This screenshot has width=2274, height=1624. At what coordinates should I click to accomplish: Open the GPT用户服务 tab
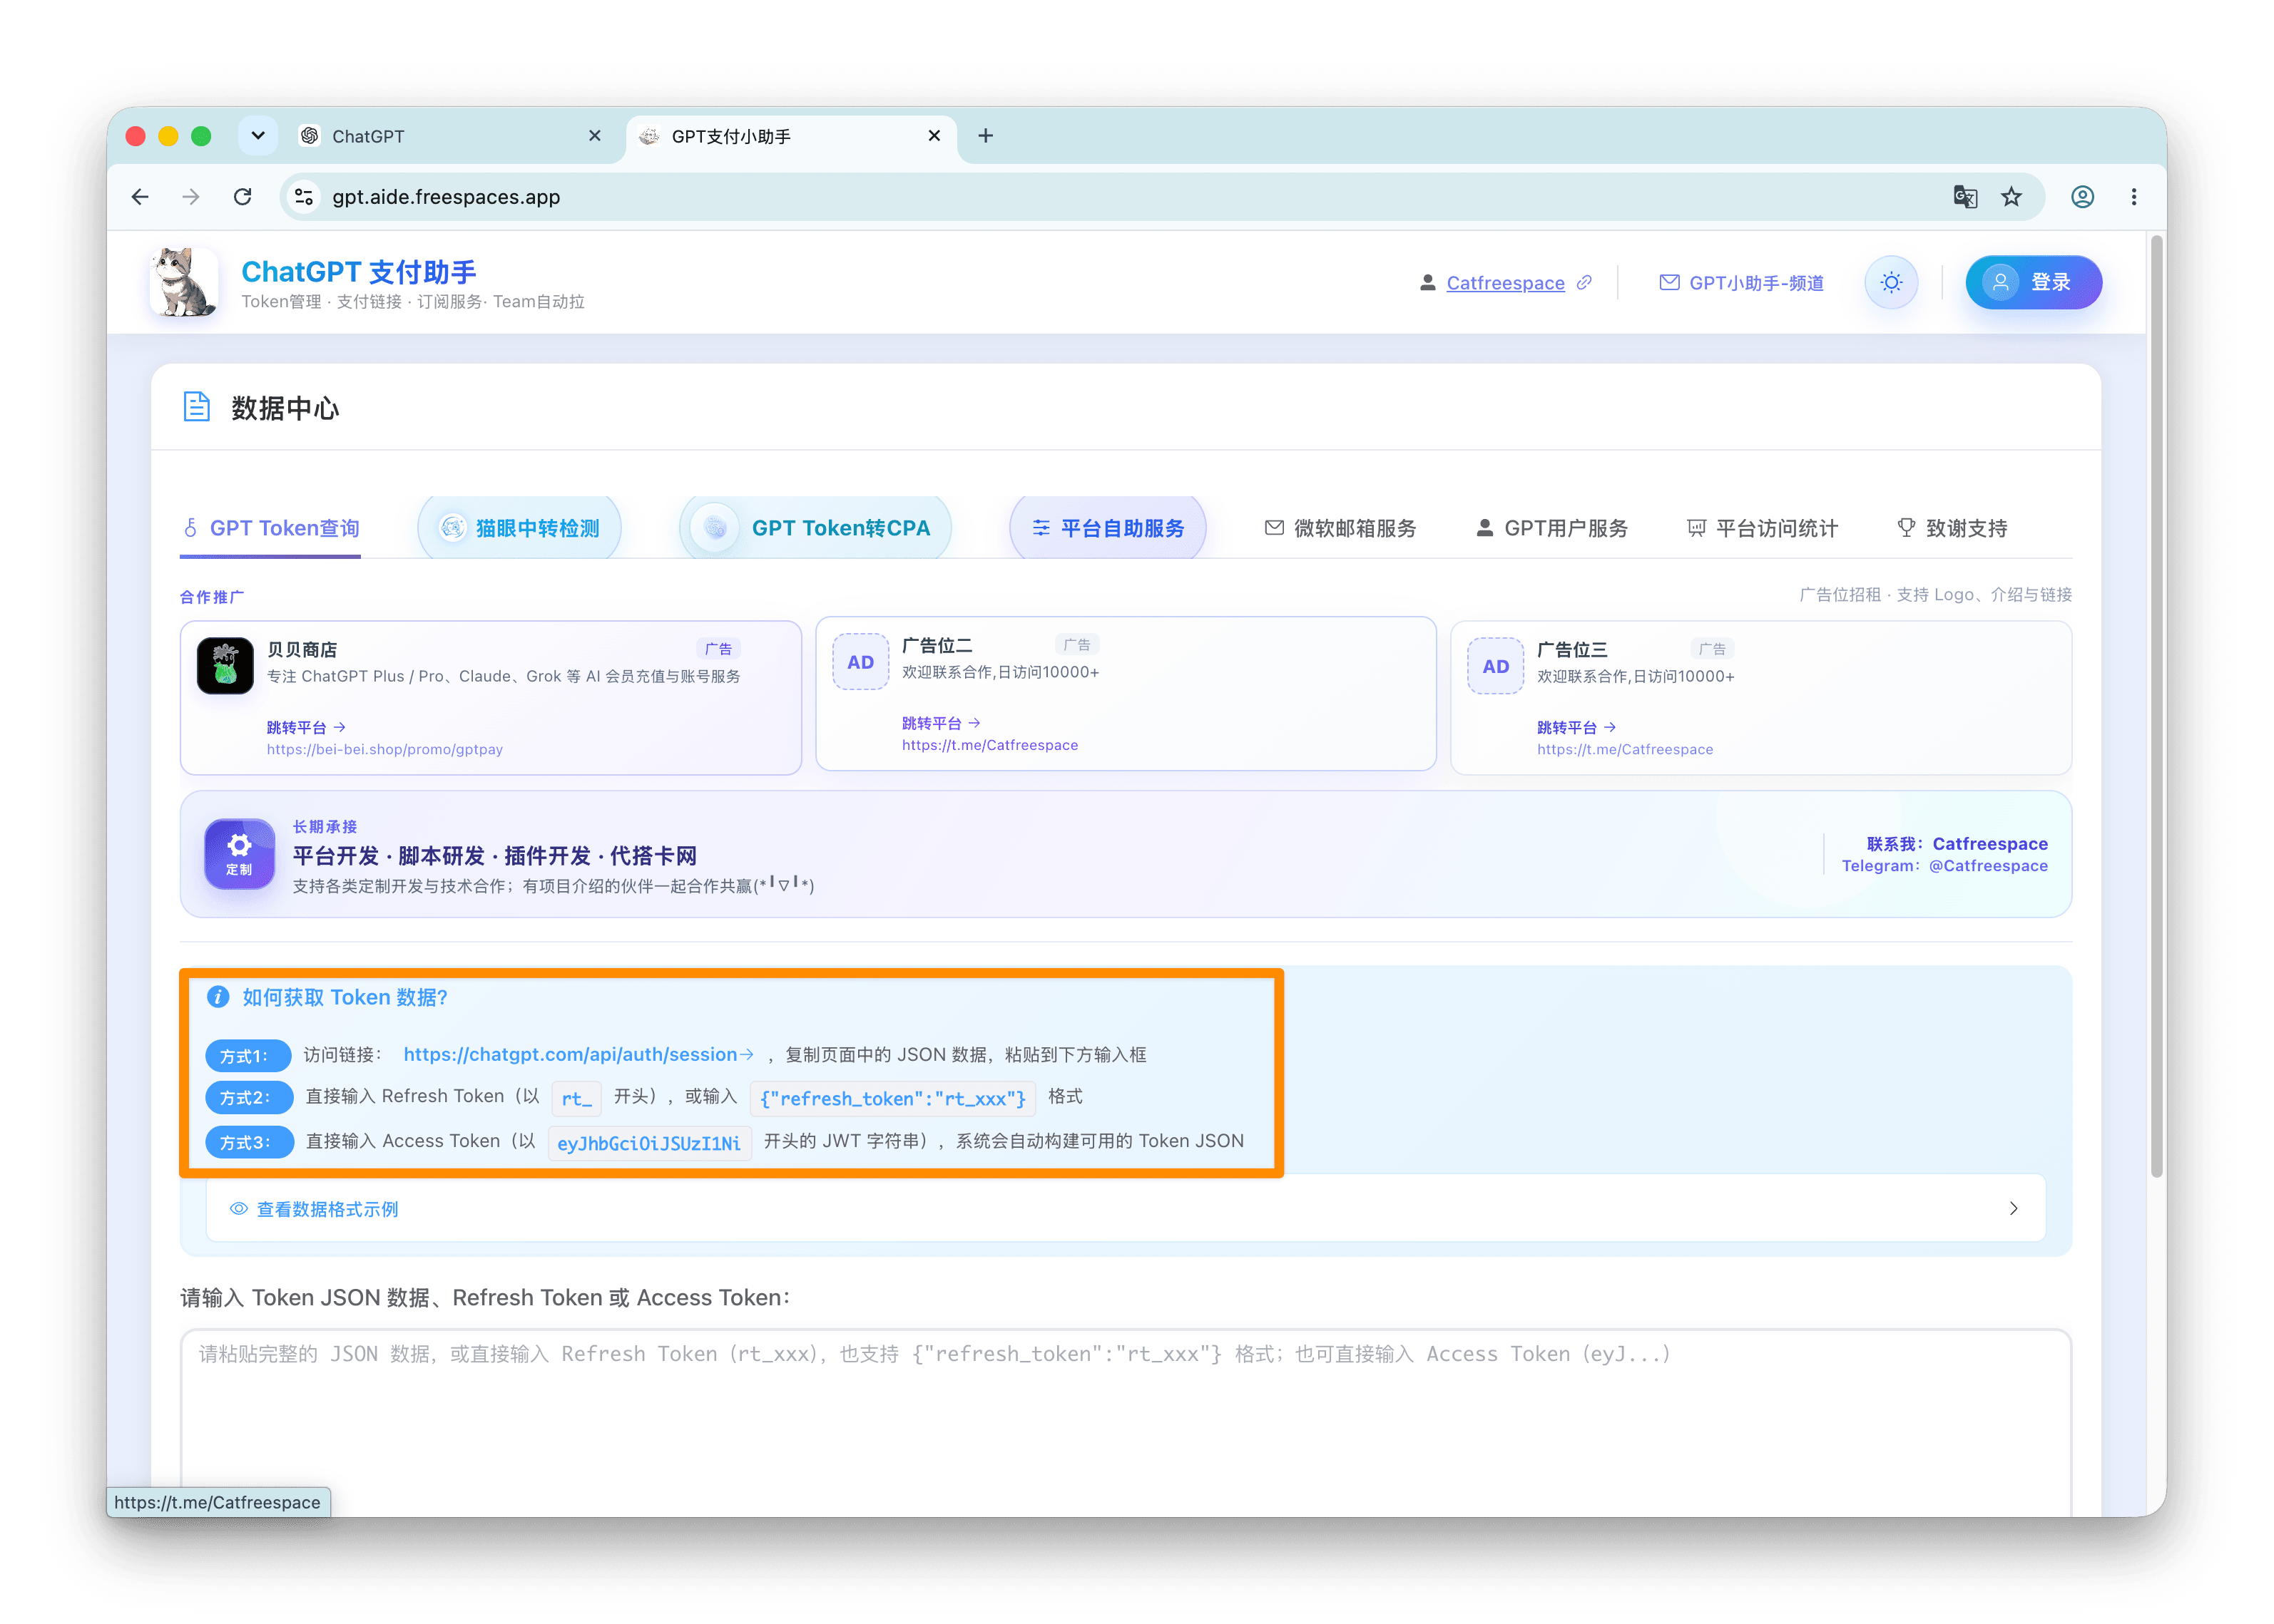[x=1551, y=528]
